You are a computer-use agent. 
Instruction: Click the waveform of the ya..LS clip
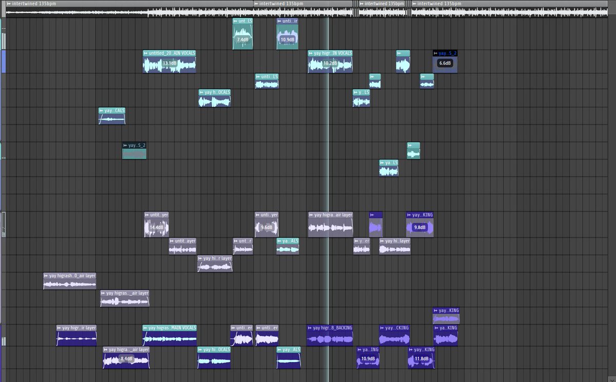(389, 171)
